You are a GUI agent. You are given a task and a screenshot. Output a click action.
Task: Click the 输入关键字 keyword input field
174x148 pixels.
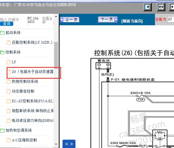coord(10,20)
